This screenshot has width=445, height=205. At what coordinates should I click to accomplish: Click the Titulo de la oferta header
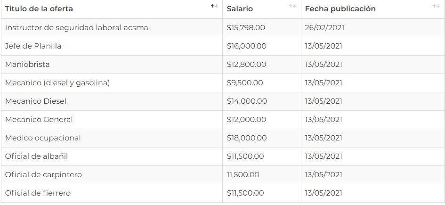pos(39,9)
